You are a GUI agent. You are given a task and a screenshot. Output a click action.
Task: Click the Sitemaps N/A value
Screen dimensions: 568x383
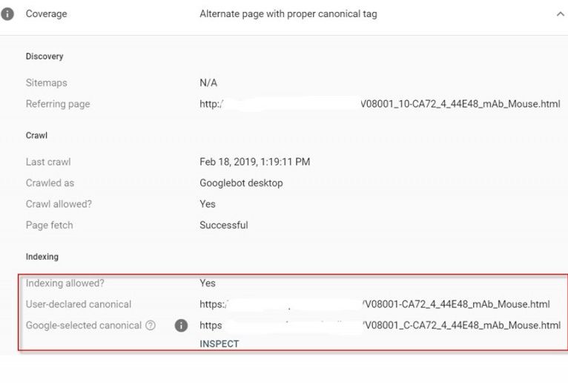pyautogui.click(x=208, y=83)
